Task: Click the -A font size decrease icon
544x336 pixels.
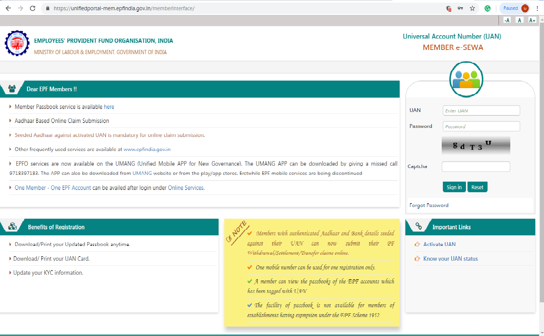Action: click(507, 20)
